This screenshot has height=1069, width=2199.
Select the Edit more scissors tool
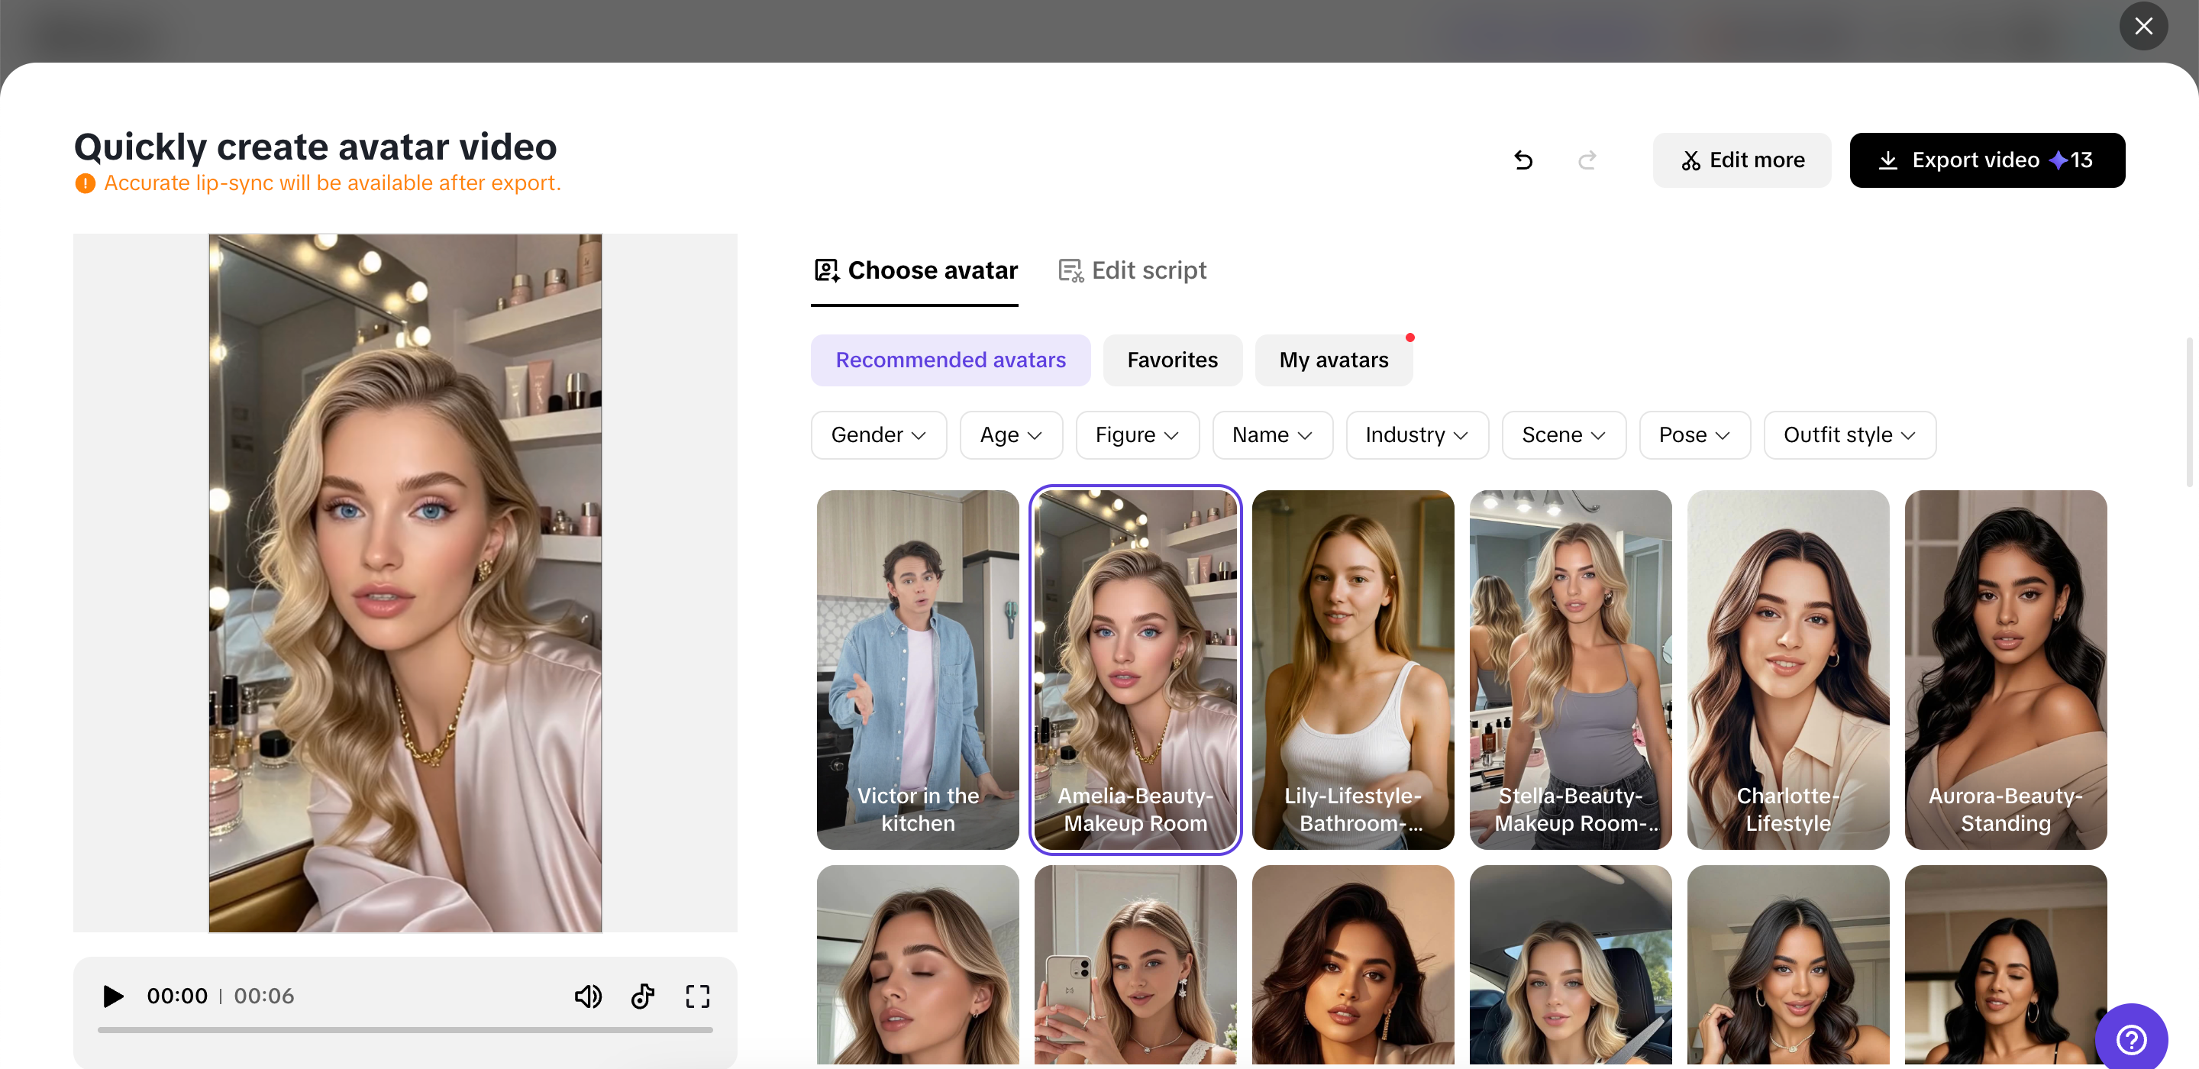(1742, 160)
